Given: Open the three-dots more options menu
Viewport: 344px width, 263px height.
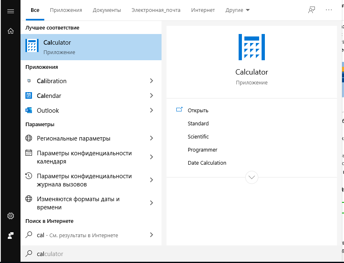Looking at the screenshot, I should (x=329, y=10).
